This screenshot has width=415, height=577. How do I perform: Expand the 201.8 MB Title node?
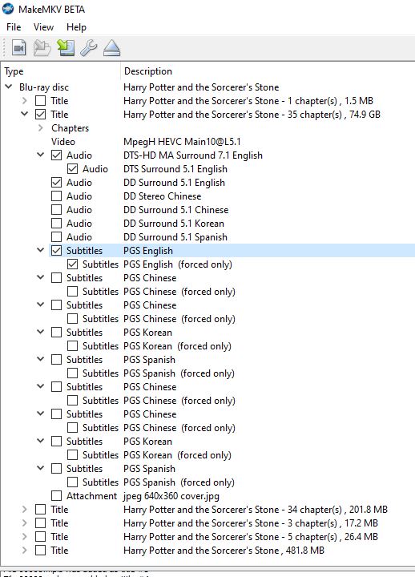pyautogui.click(x=24, y=510)
